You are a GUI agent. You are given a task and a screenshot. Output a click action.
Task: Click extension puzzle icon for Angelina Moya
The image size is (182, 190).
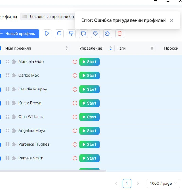pos(14,130)
